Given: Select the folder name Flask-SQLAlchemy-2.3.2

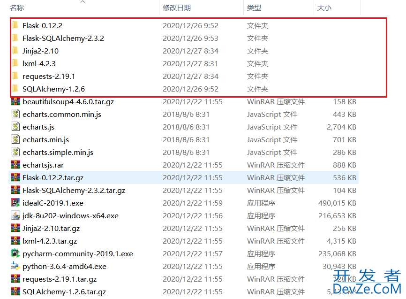Looking at the screenshot, I should [63, 38].
